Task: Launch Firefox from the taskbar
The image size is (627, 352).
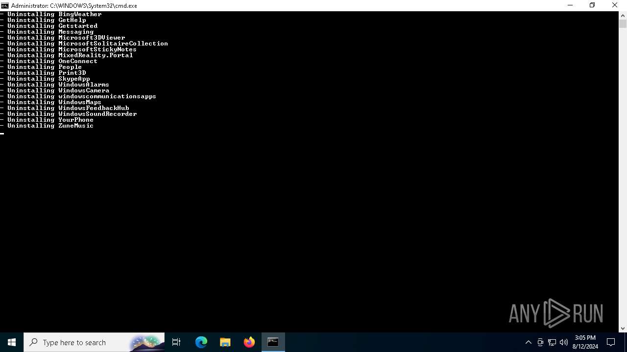Action: tap(249, 342)
